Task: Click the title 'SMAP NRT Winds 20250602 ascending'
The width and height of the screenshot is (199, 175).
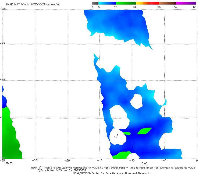Action: click(33, 4)
